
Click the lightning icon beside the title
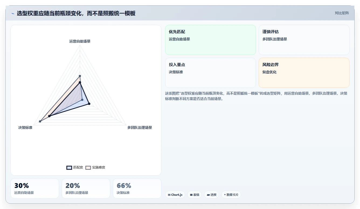coord(13,13)
